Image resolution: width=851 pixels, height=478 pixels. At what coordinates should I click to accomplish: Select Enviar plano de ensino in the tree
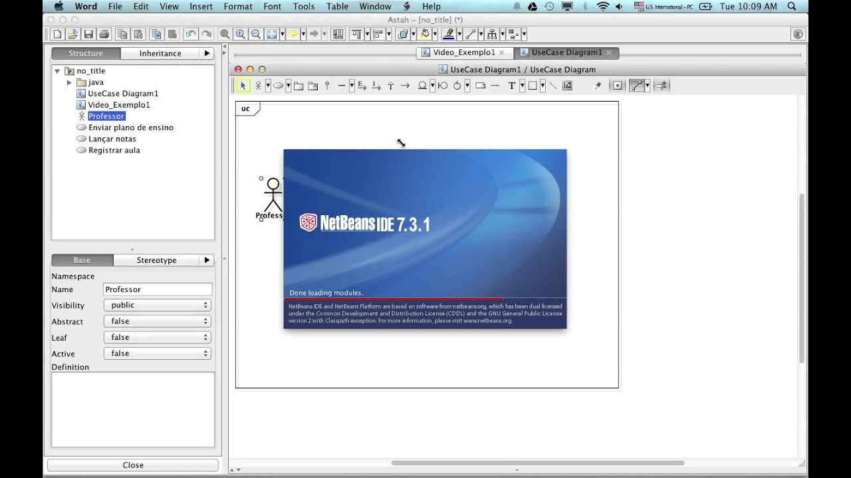tap(130, 127)
